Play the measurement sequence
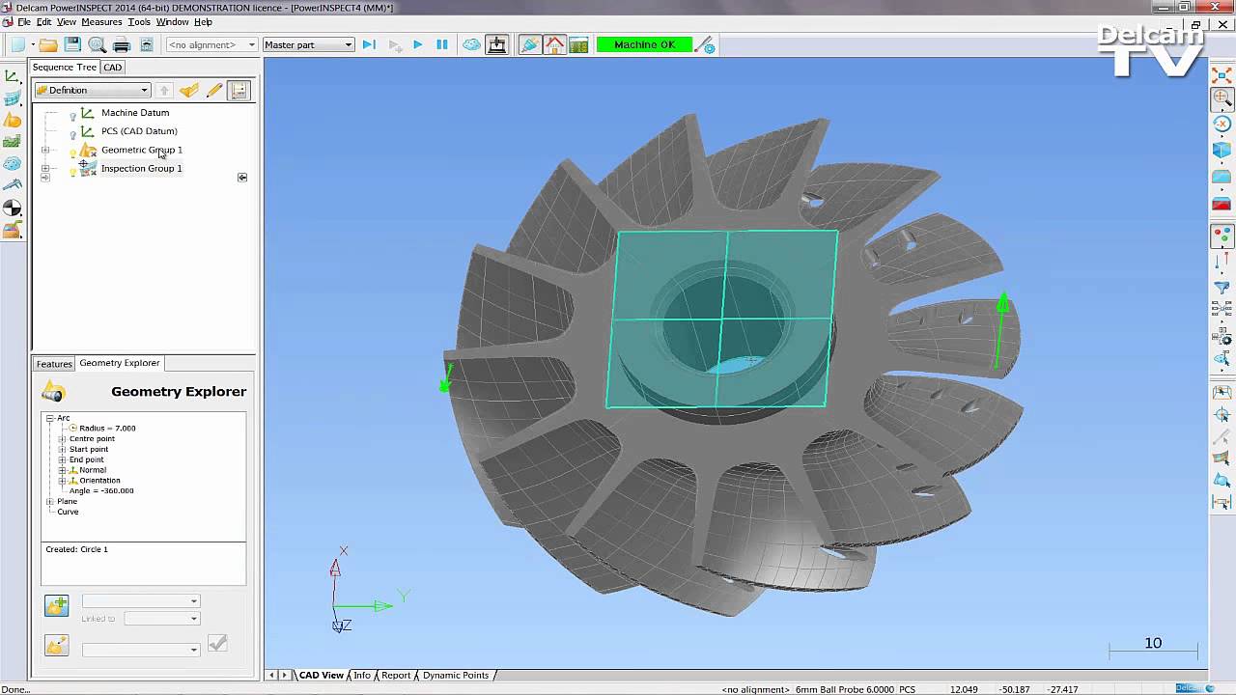This screenshot has height=695, width=1236. 417,44
